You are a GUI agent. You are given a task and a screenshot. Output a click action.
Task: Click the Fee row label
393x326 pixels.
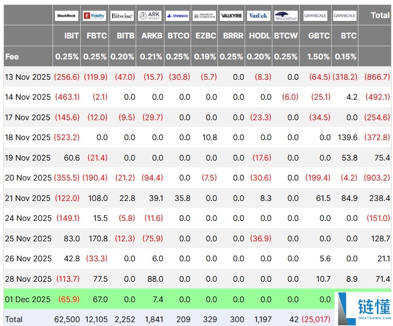[x=12, y=56]
